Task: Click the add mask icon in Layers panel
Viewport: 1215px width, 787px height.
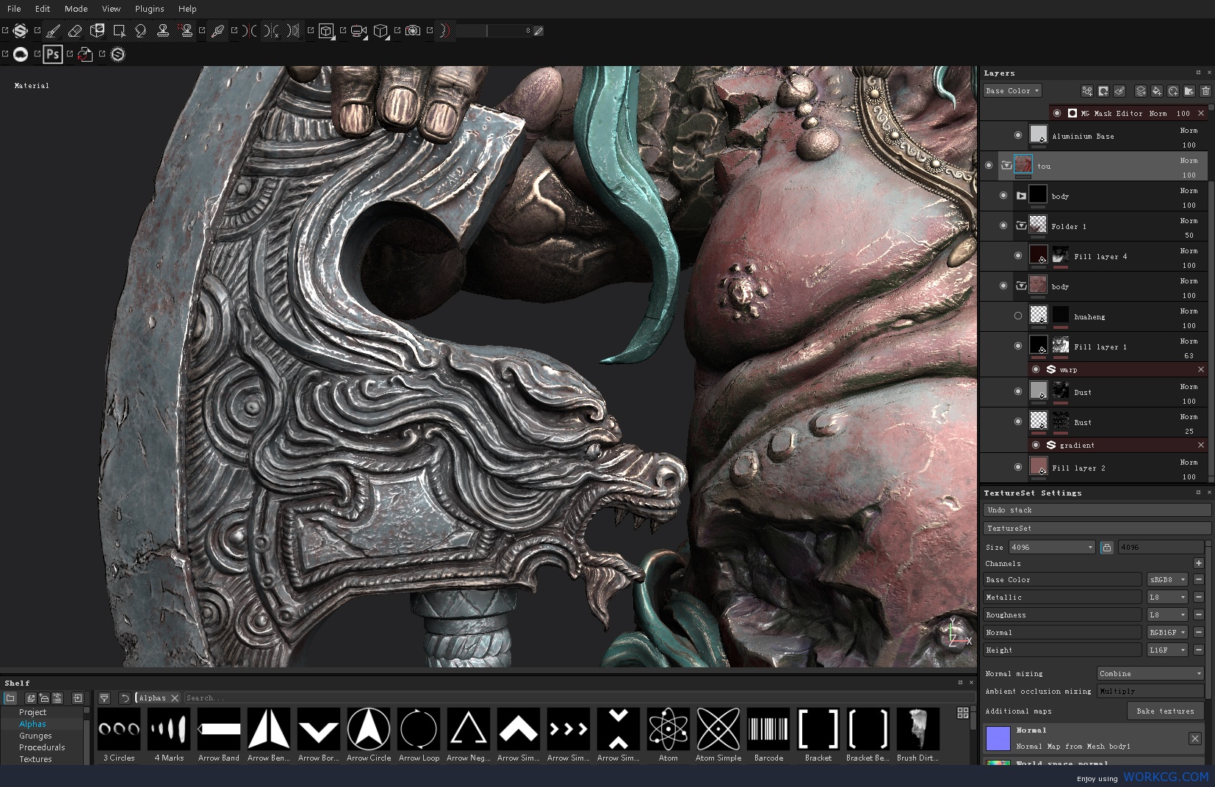Action: 1103,91
